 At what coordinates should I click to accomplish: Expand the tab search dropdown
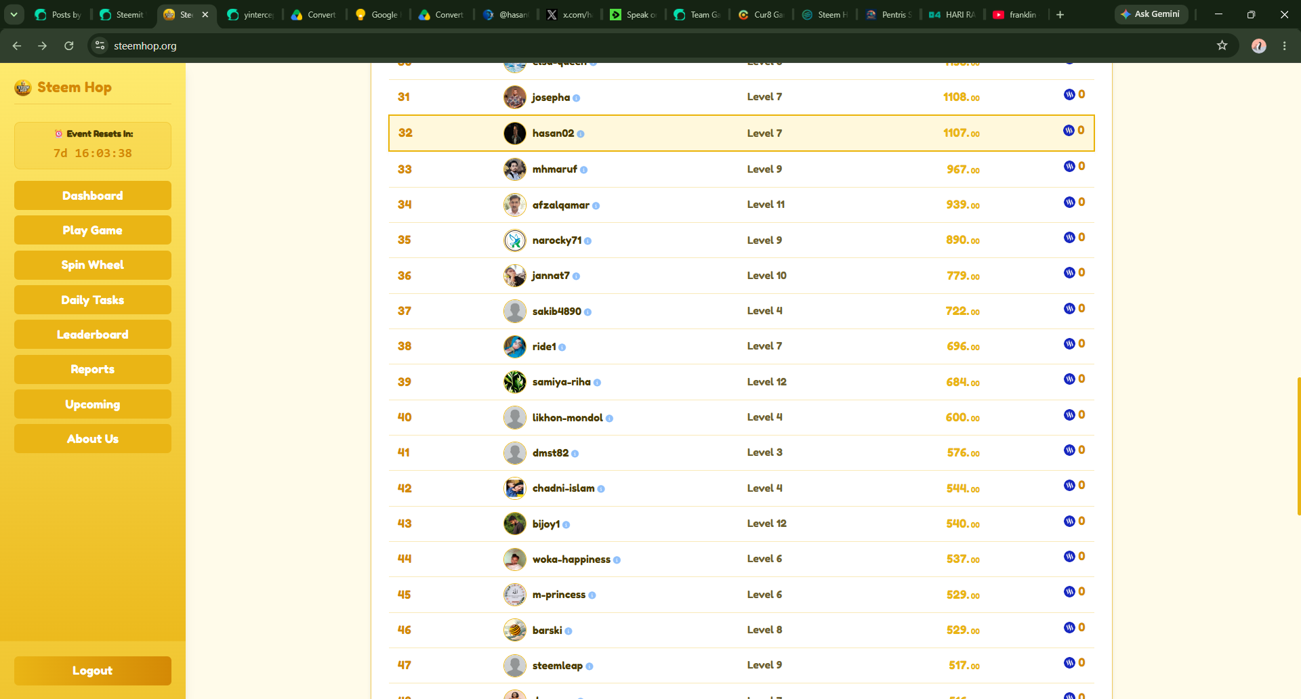click(x=14, y=14)
